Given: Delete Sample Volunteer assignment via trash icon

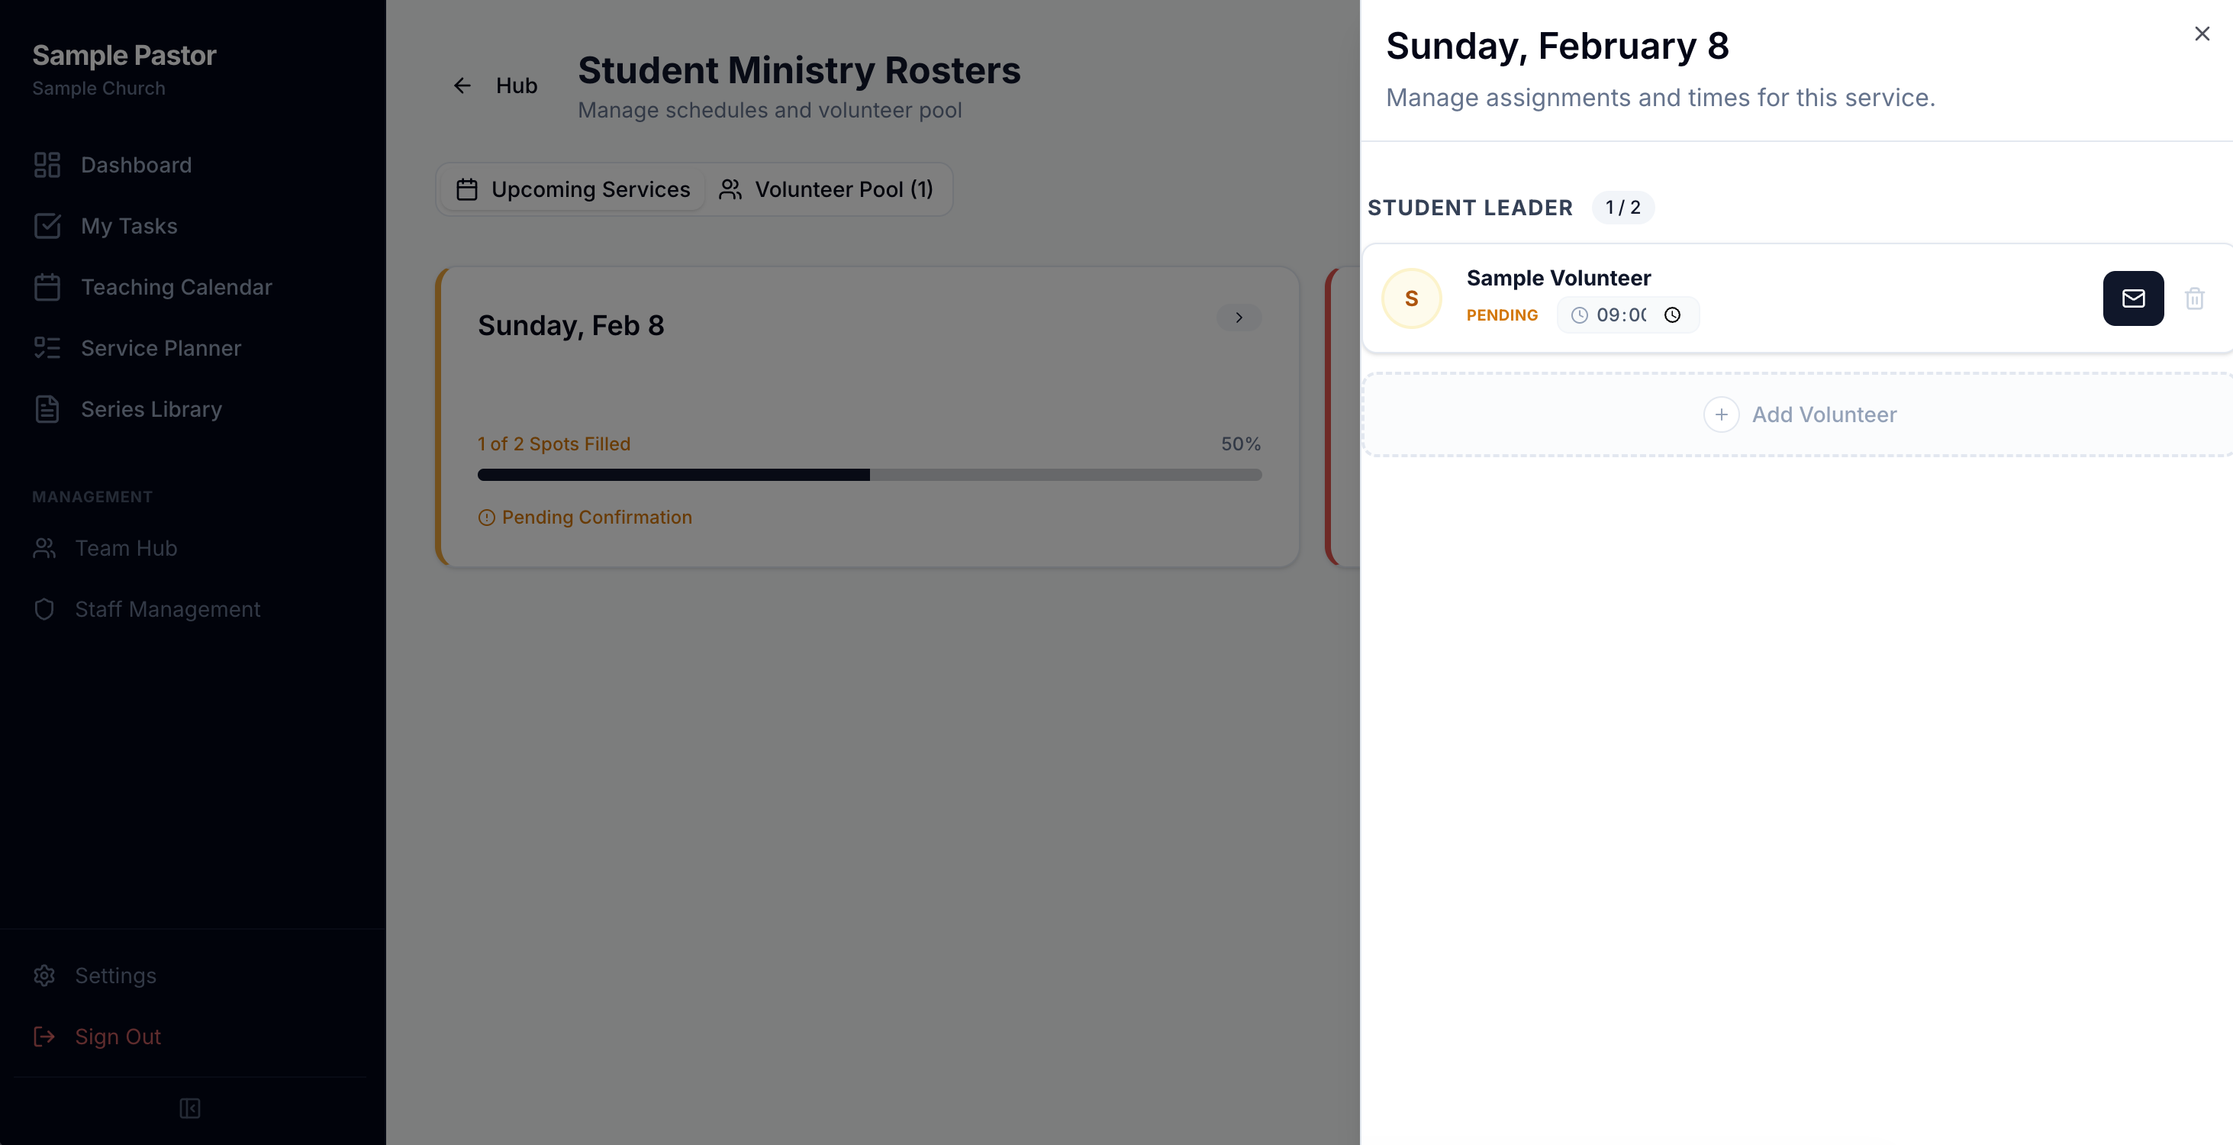Looking at the screenshot, I should tap(2194, 299).
